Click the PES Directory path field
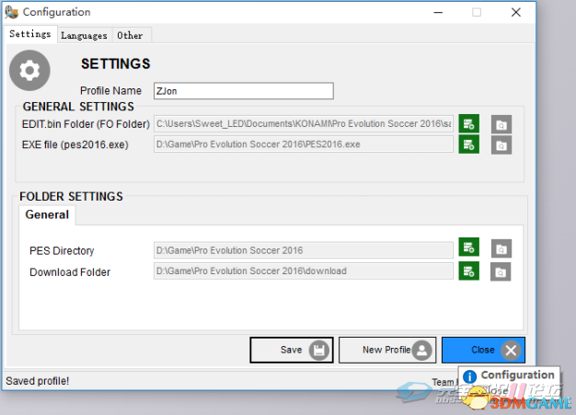Image resolution: width=576 pixels, height=415 pixels. click(x=304, y=250)
